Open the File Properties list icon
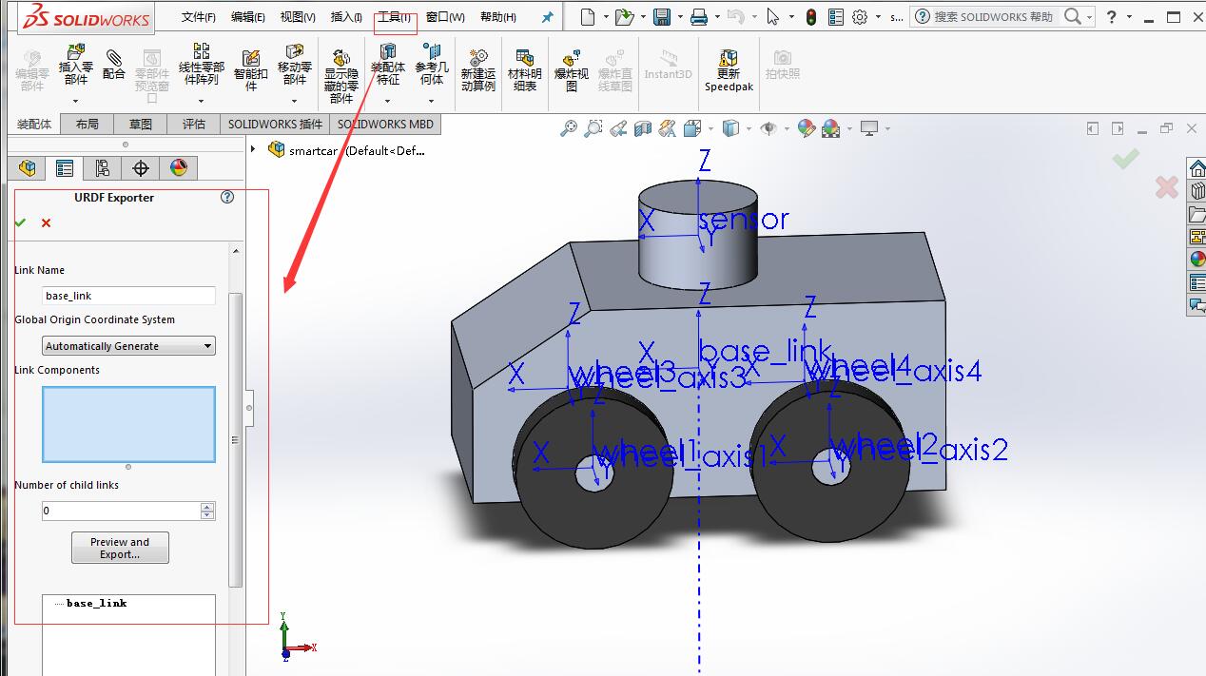The image size is (1206, 676). (836, 17)
